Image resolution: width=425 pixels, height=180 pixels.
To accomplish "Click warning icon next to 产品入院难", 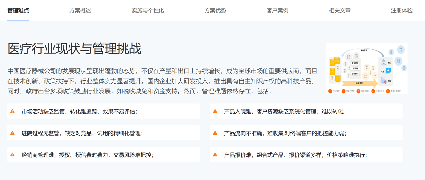I will coord(215,111).
